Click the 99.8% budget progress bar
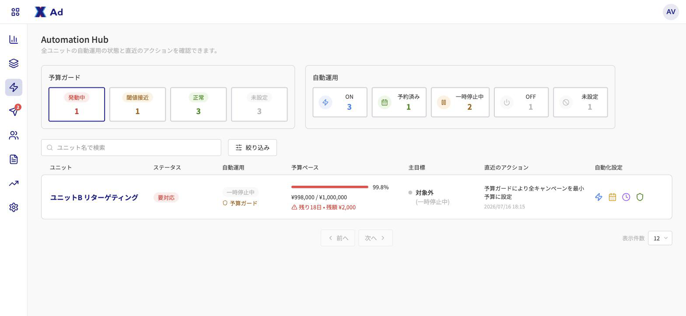Image resolution: width=686 pixels, height=316 pixels. [330, 187]
